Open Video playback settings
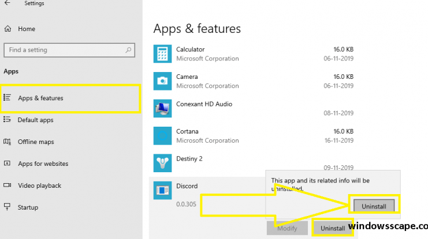 click(x=40, y=185)
